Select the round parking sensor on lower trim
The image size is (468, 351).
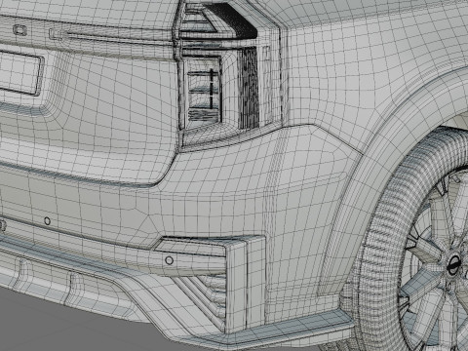coord(169,260)
